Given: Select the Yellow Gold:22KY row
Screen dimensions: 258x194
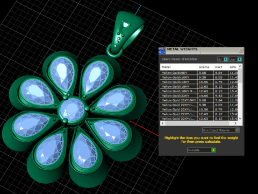Looking at the screenshot, I should tap(199, 96).
